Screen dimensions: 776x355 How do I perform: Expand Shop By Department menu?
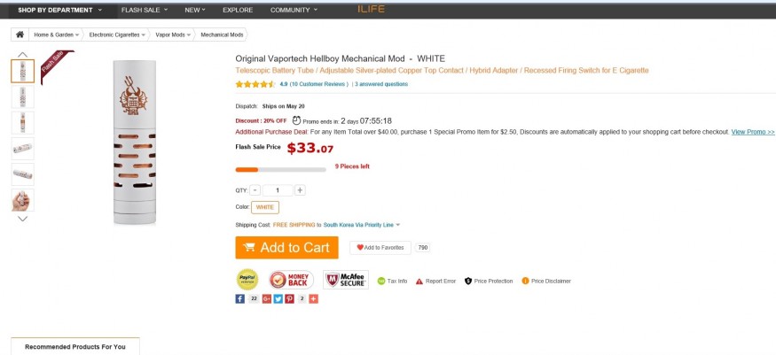[x=59, y=10]
